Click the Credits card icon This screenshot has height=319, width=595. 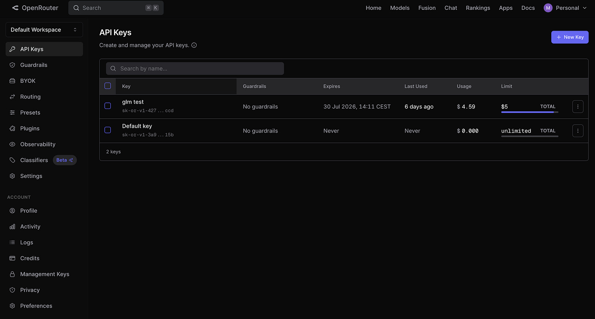pyautogui.click(x=12, y=259)
